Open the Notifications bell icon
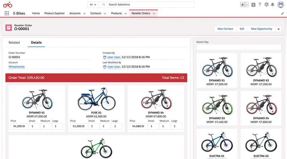The image size is (287, 159). click(272, 4)
